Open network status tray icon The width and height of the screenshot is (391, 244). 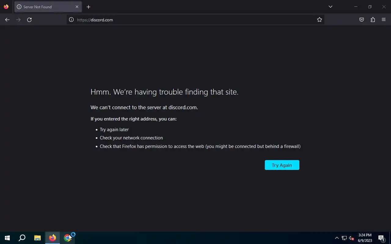tap(344, 238)
